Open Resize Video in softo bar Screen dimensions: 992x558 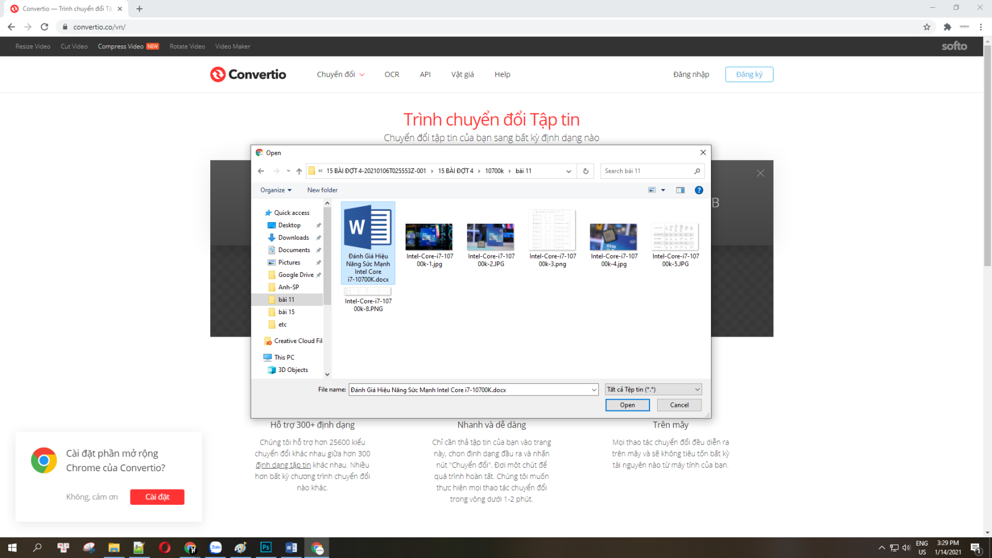click(x=32, y=47)
